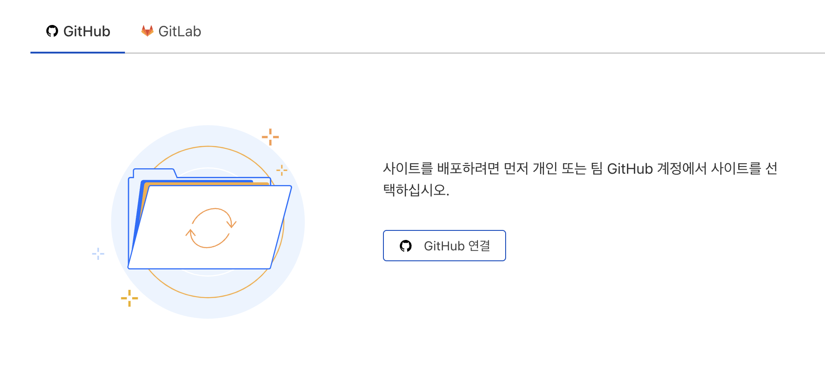The image size is (825, 381).
Task: Click the yellow sparkle below the folder
Action: click(129, 298)
